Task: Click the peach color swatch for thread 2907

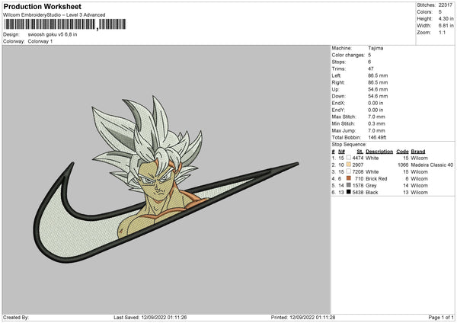Action: tap(349, 165)
